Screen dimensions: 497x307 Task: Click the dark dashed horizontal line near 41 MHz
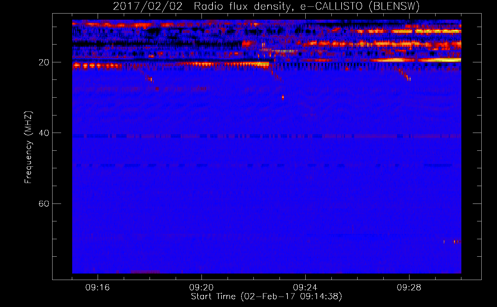267,136
